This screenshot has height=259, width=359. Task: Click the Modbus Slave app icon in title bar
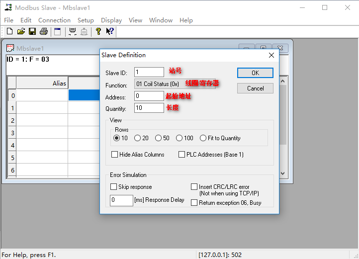pos(8,7)
